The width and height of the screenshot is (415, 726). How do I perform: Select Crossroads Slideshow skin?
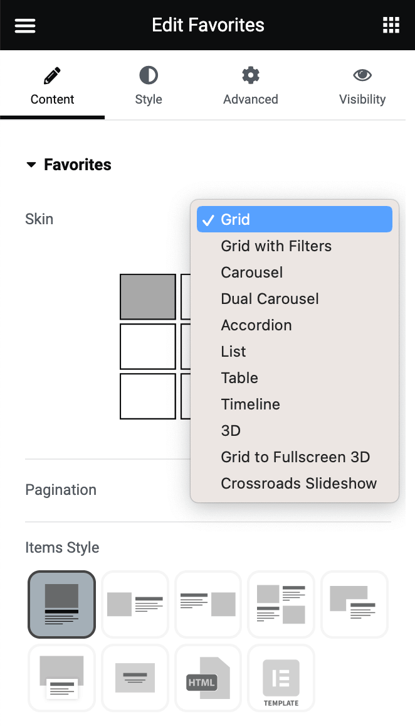point(298,484)
